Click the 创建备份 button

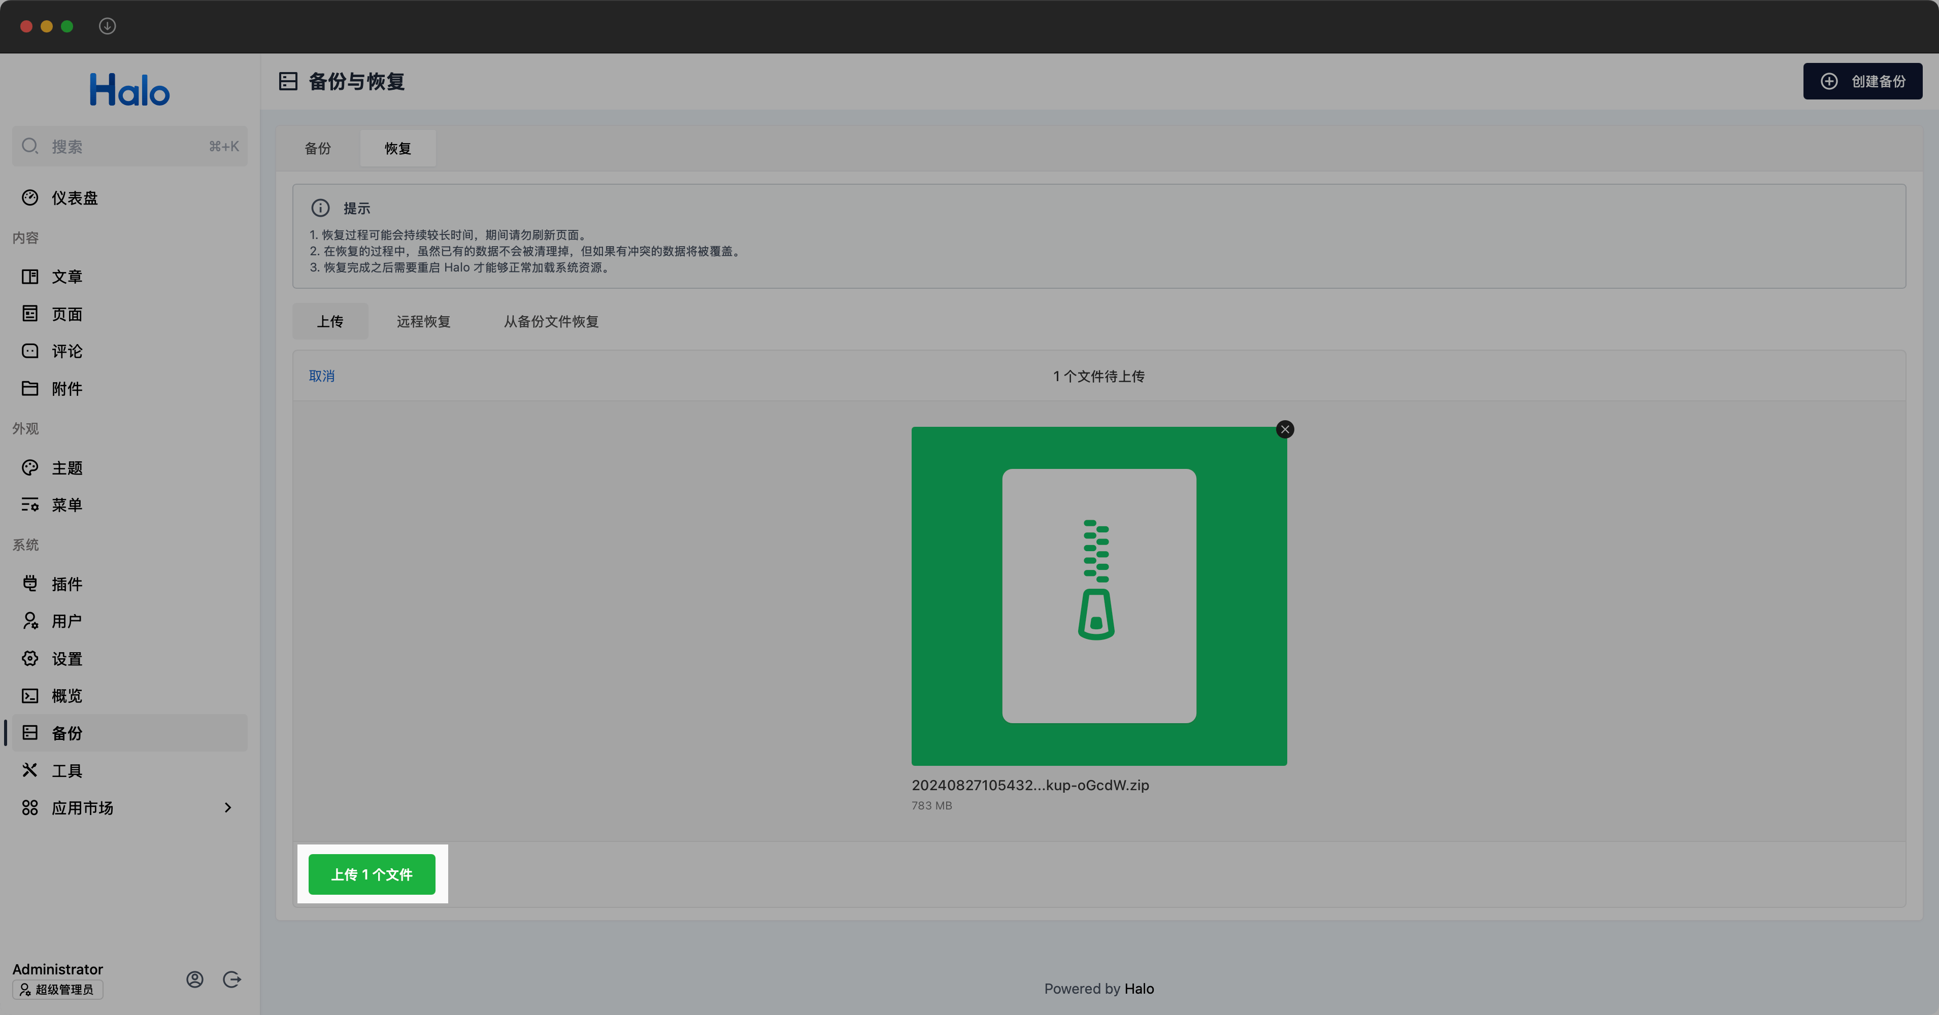1862,81
